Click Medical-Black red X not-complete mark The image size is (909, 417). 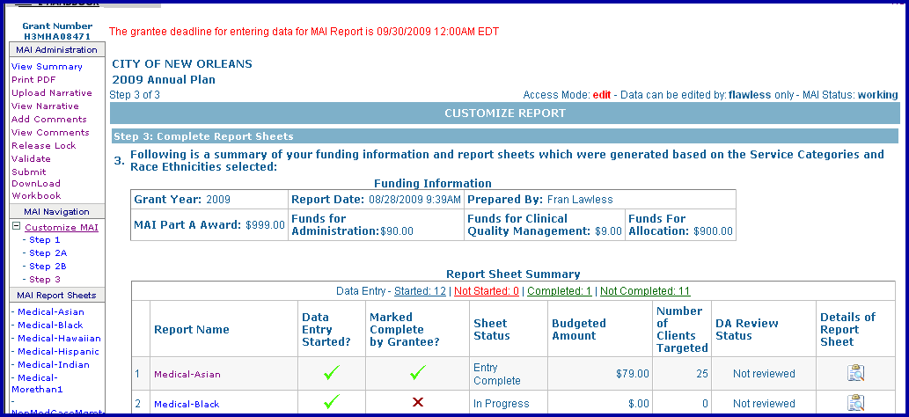pyautogui.click(x=417, y=402)
